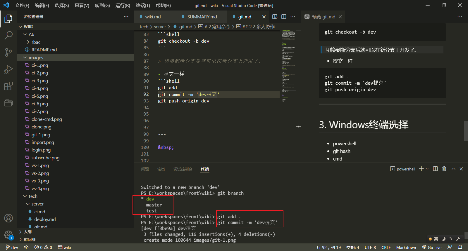Collapse the A6 folder

[x=75, y=34]
